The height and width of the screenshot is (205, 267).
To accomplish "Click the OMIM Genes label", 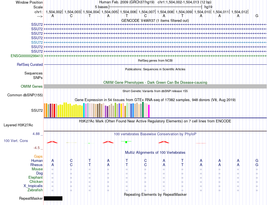I will tap(32, 86).
